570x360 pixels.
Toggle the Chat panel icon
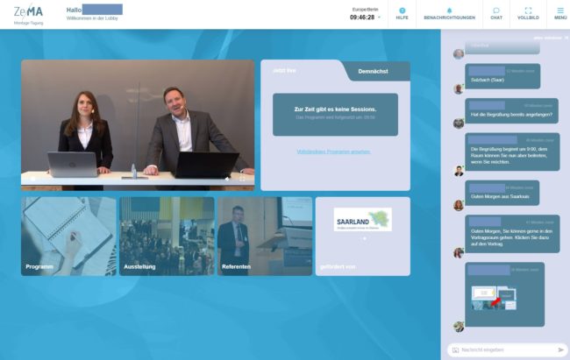click(496, 13)
